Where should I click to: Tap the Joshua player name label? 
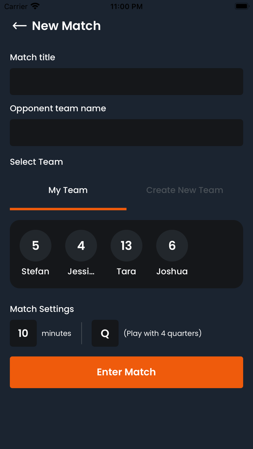tap(172, 271)
